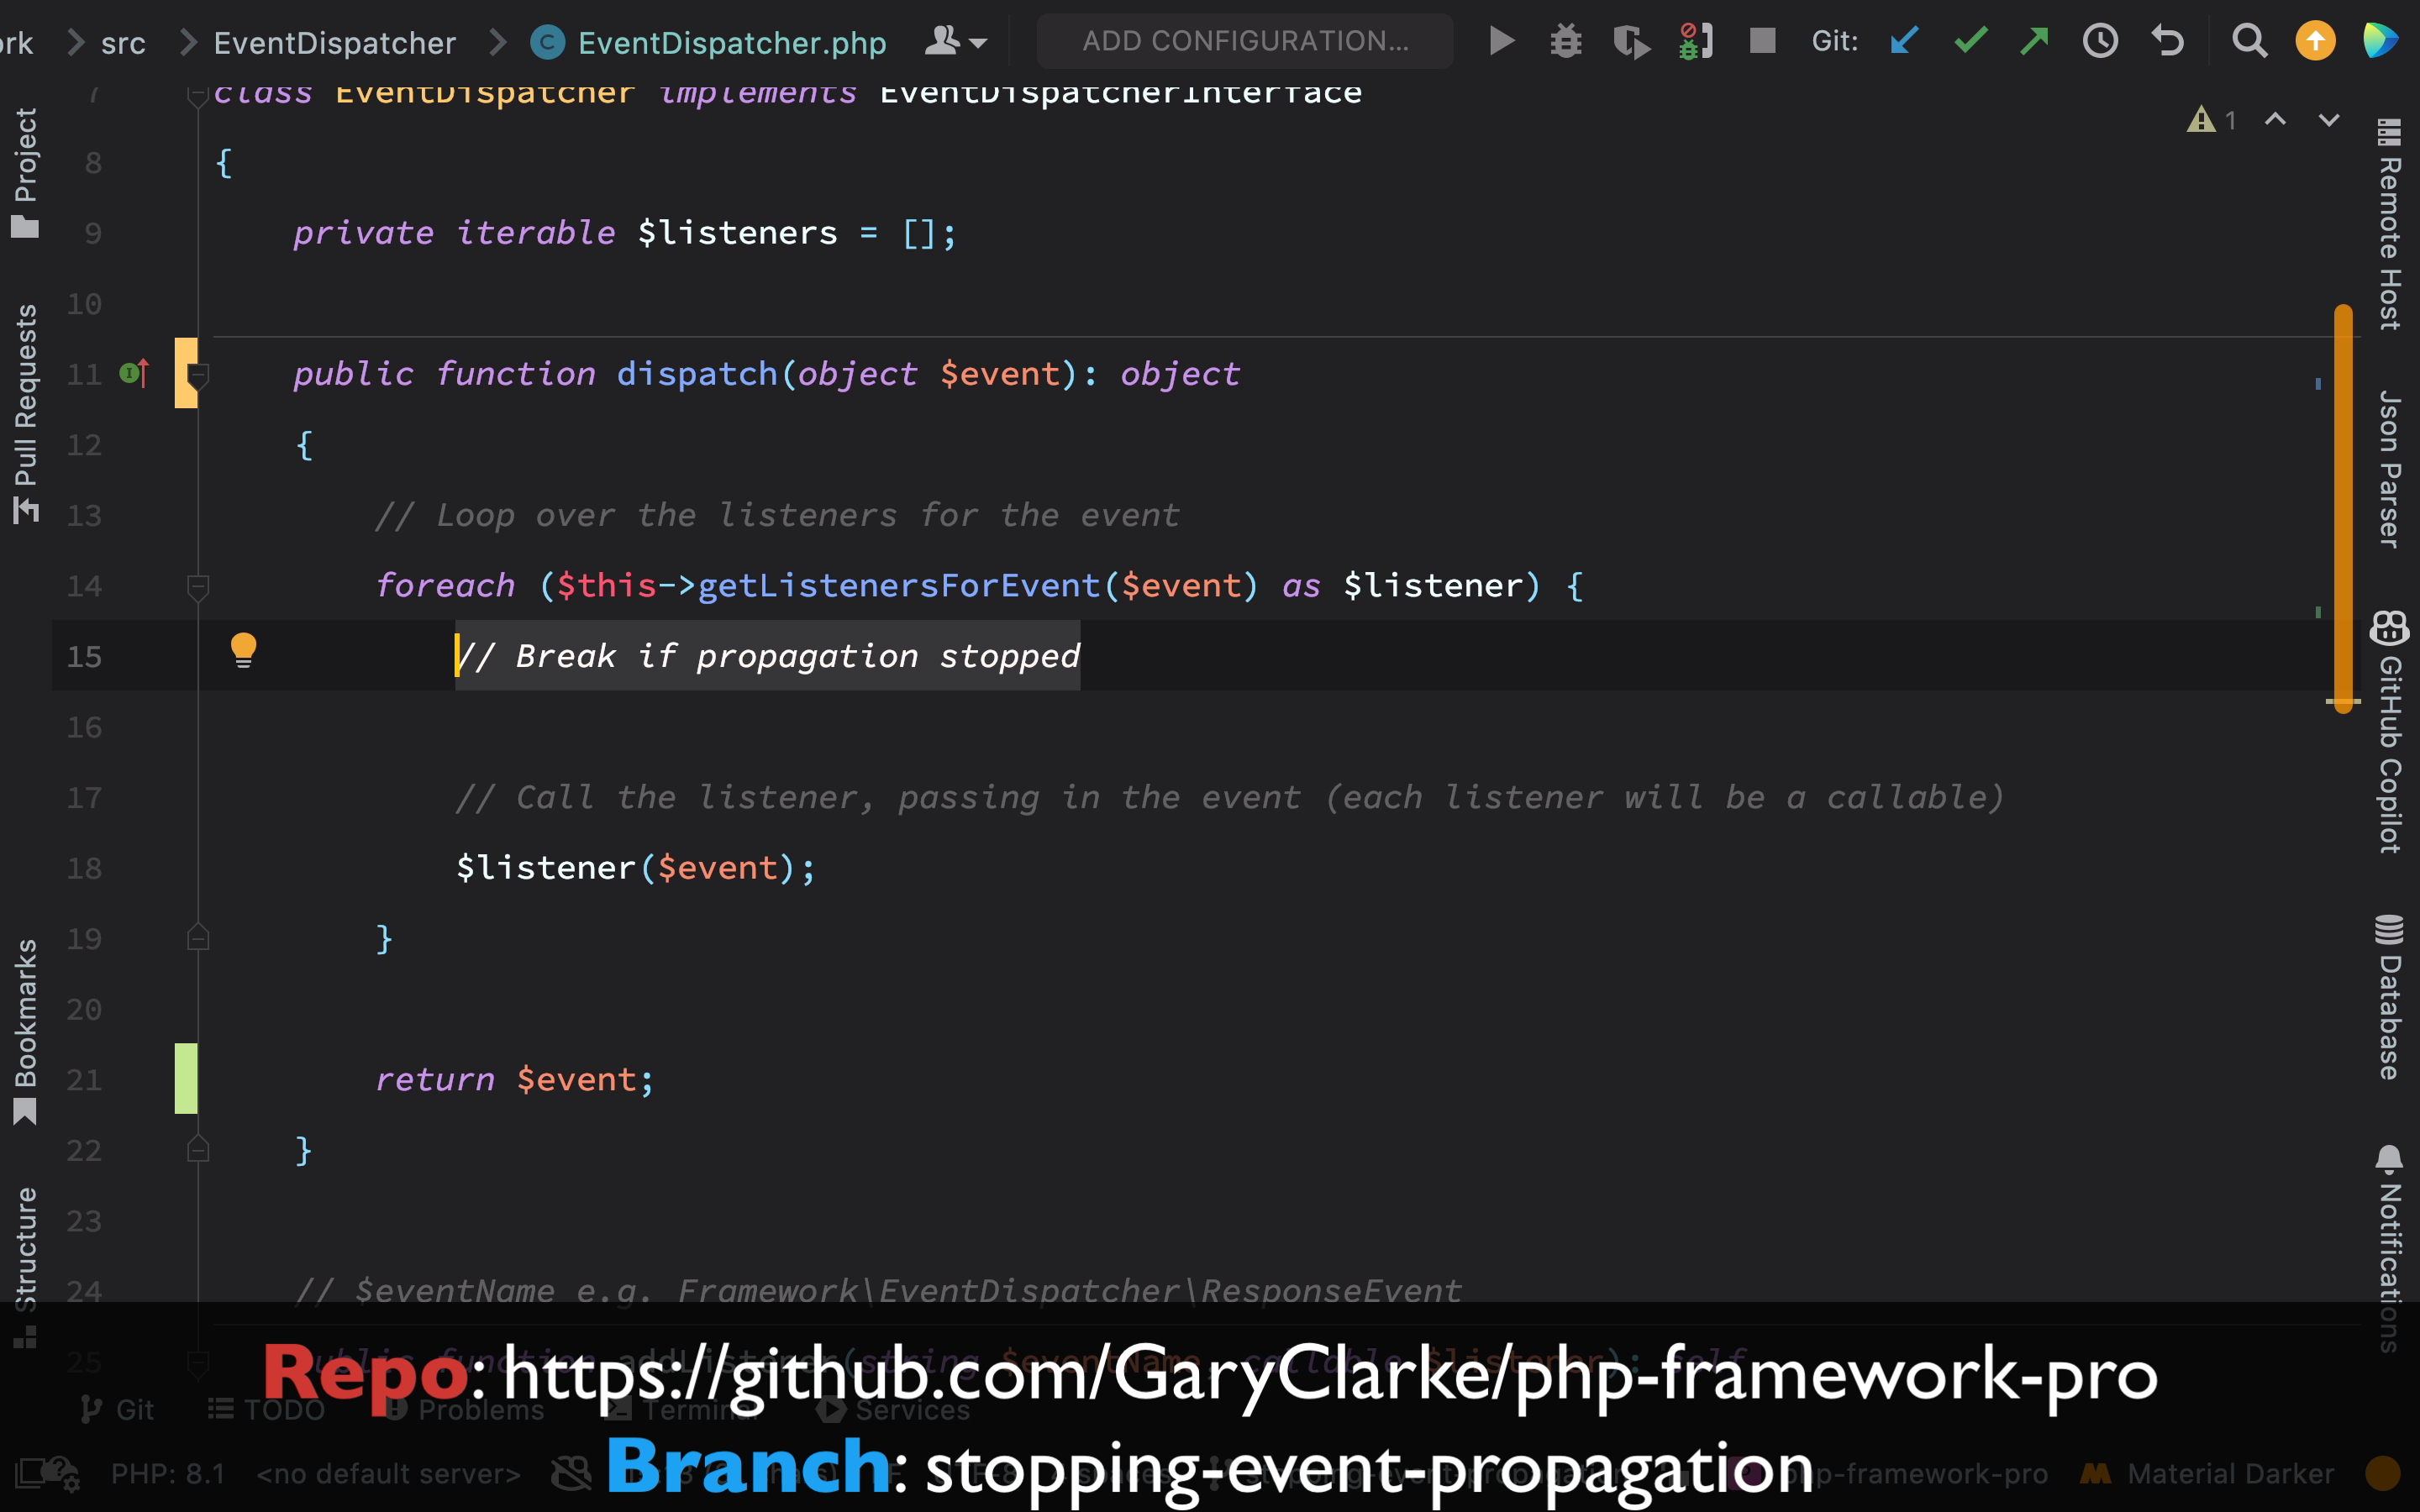2420x1512 pixels.
Task: Run with coverage shield icon
Action: [1631, 42]
